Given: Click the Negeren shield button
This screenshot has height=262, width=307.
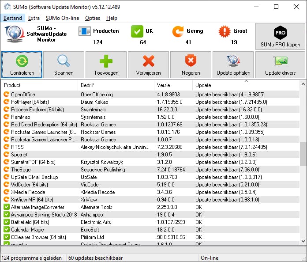Looking at the screenshot, I should 191,65.
